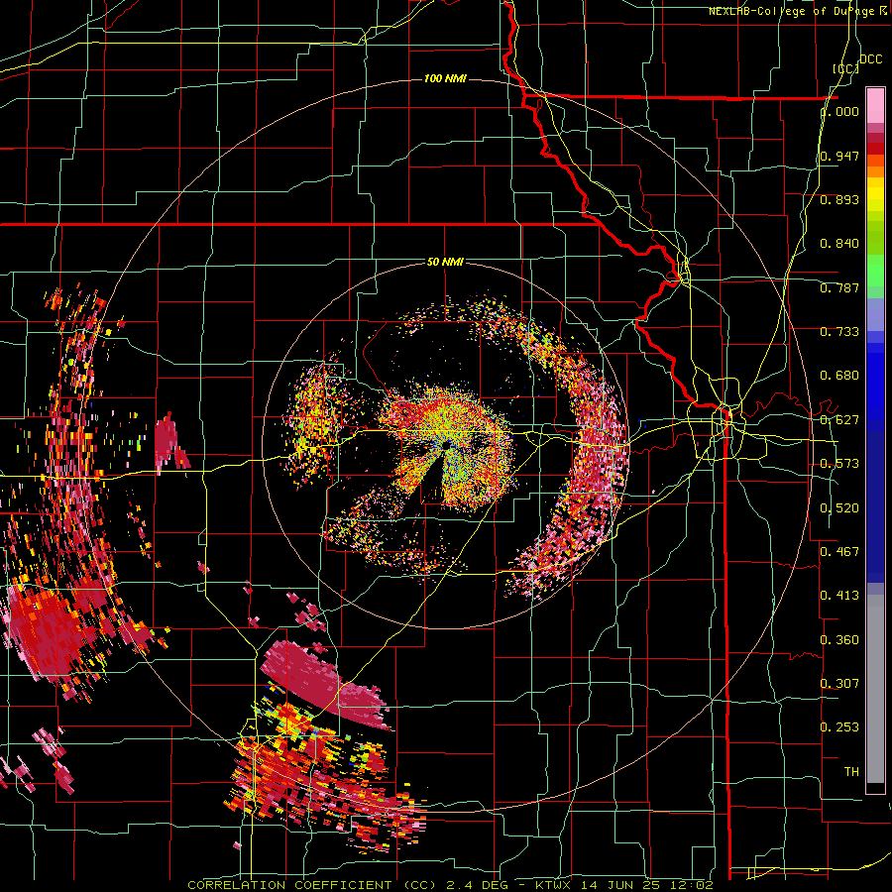The height and width of the screenshot is (892, 892).
Task: Click the (CC) label above the legend
Action: (845, 68)
